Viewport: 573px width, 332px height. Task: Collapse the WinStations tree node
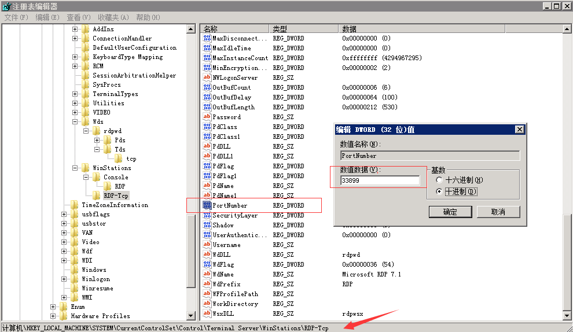[x=75, y=168]
